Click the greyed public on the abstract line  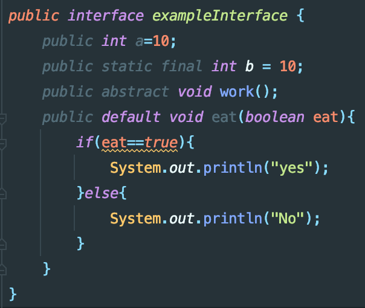68,92
